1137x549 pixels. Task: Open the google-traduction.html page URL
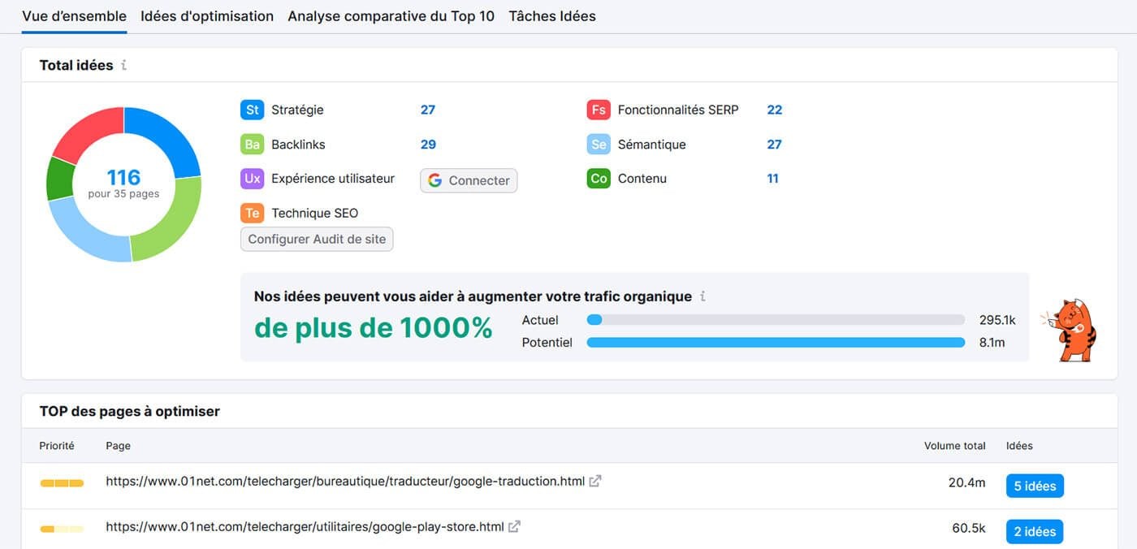coord(345,481)
